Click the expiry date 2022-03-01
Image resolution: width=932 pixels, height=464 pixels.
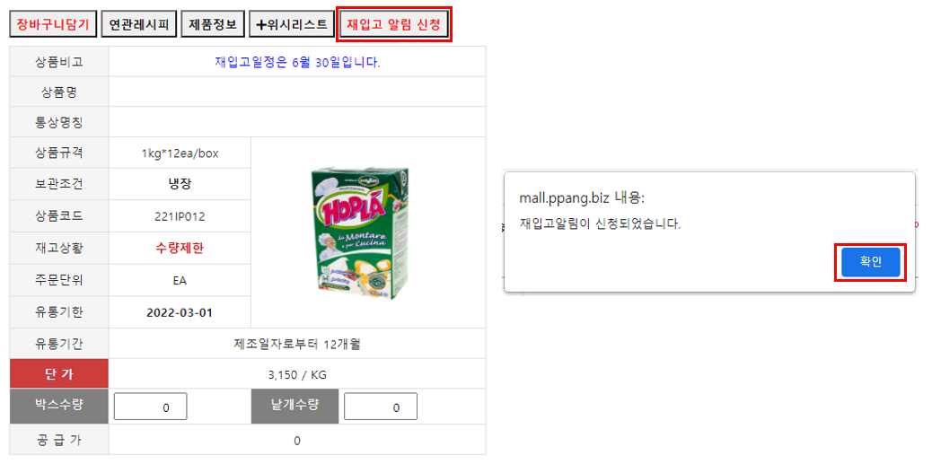pos(180,312)
